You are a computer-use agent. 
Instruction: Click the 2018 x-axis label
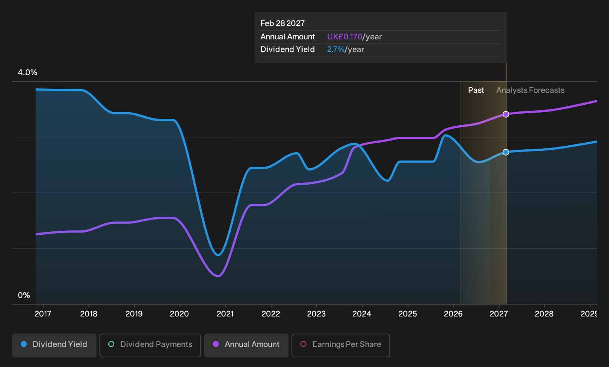[89, 314]
